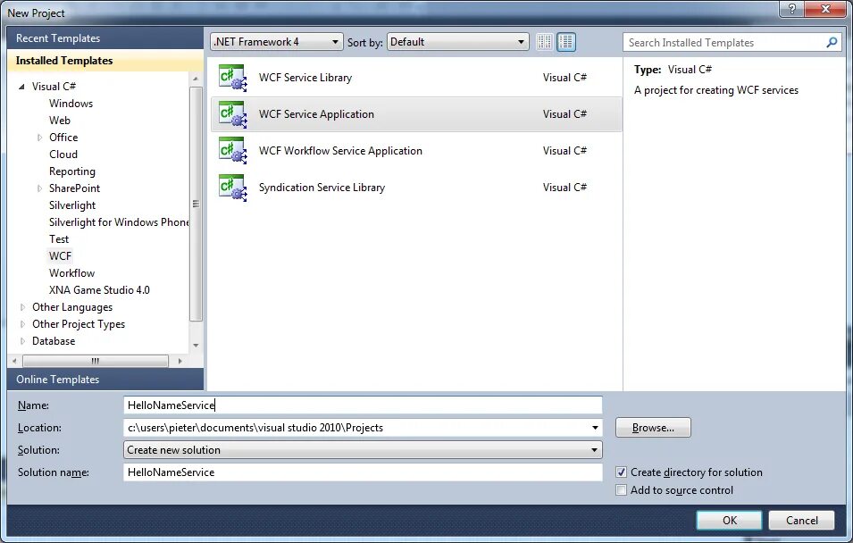853x543 pixels.
Task: Click the tree horizontal scrollbar thumb
Action: coord(96,361)
